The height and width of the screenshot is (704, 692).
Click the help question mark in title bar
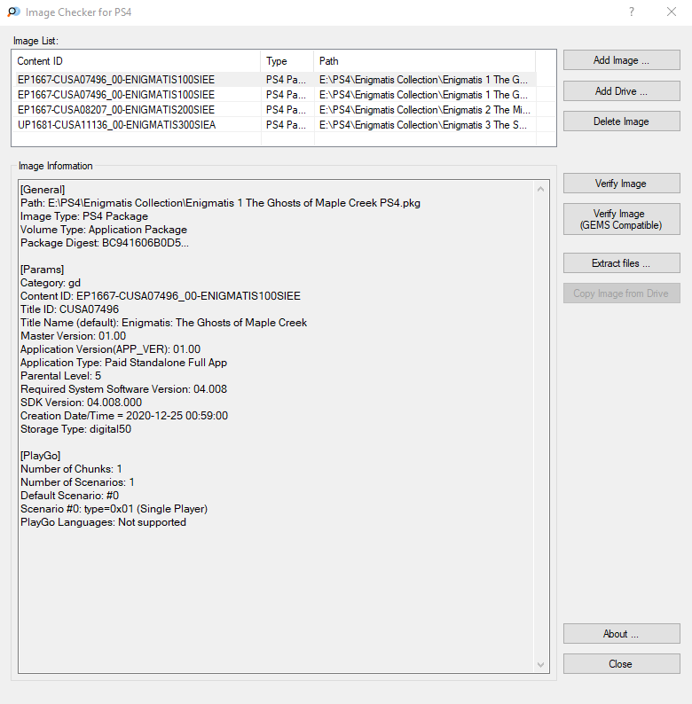(632, 12)
